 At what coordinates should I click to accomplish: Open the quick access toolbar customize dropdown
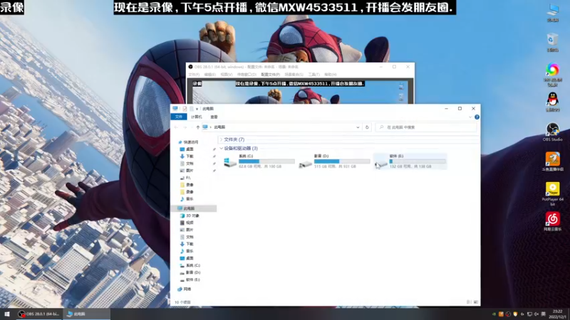[197, 109]
